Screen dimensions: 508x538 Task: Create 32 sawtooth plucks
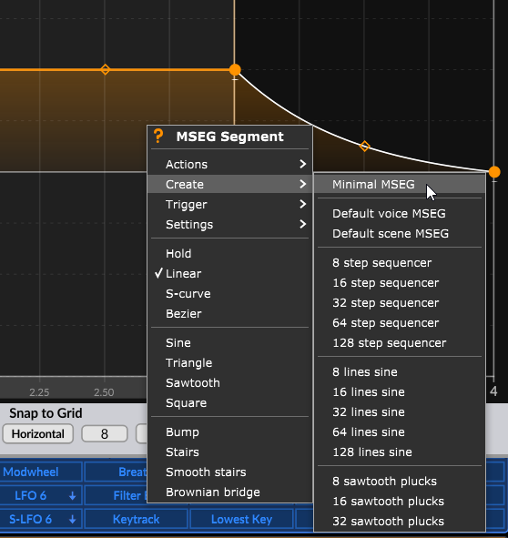pos(400,522)
